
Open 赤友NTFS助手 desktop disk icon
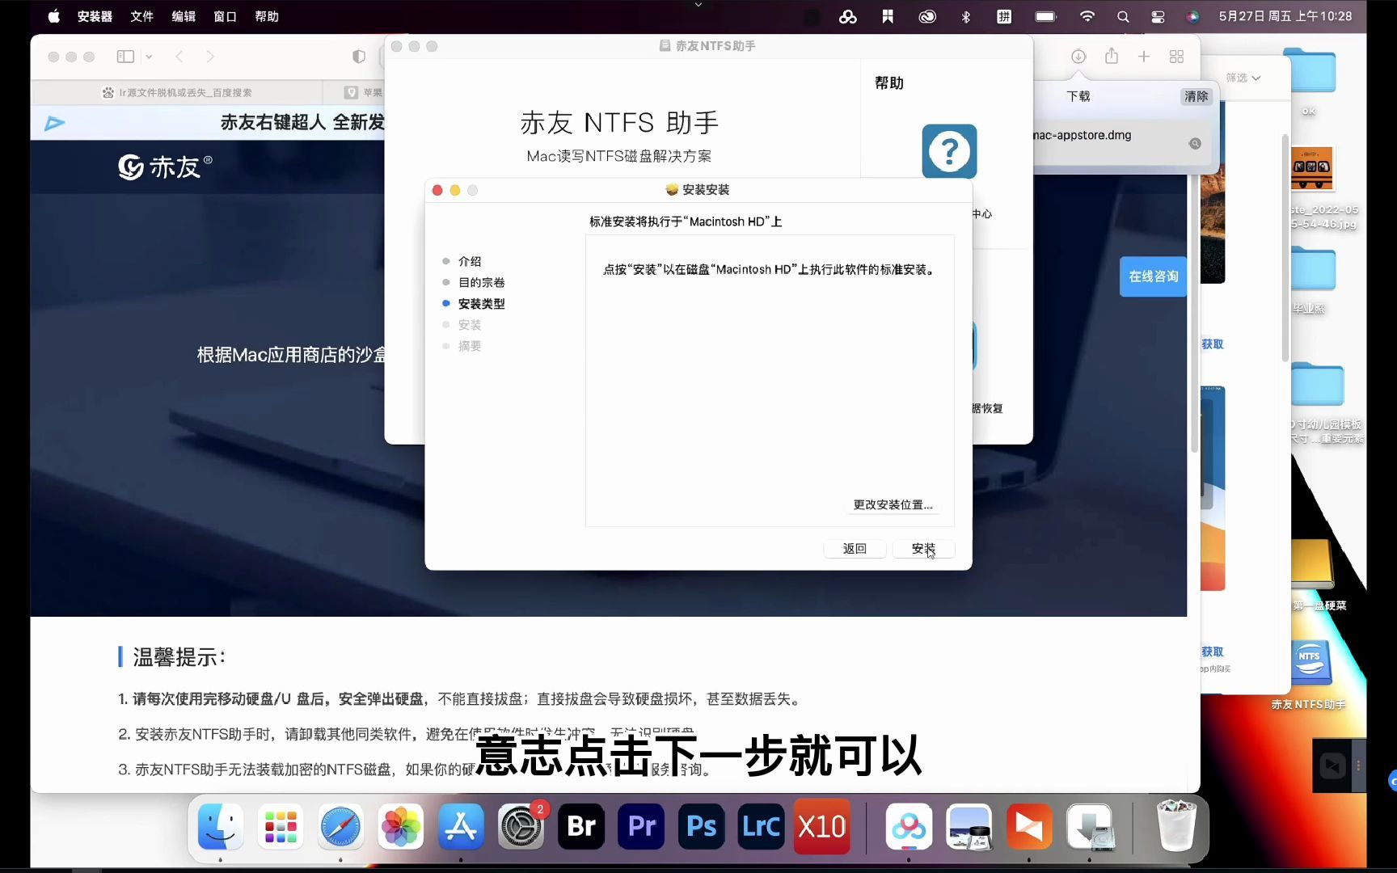click(x=1310, y=664)
